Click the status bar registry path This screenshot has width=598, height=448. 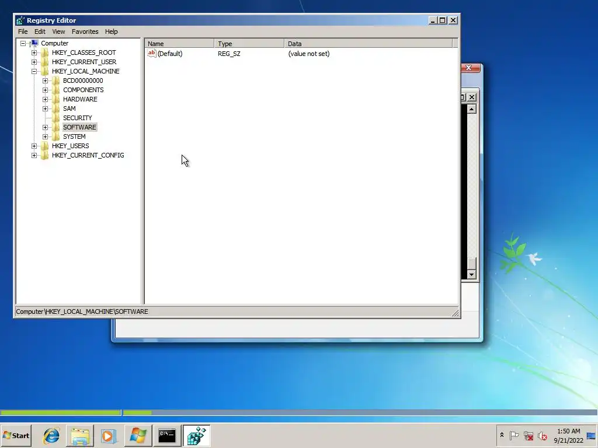point(82,311)
